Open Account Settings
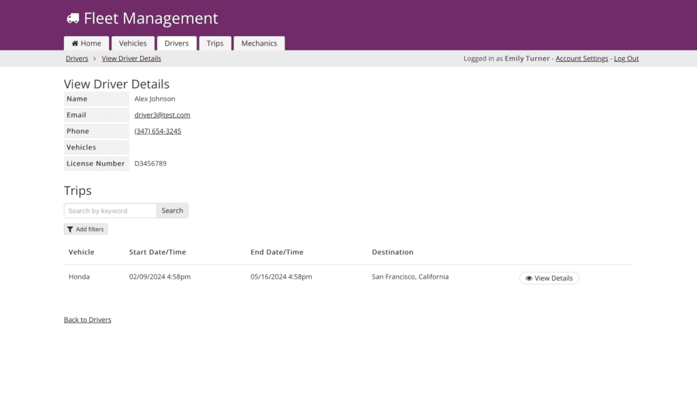 click(581, 58)
